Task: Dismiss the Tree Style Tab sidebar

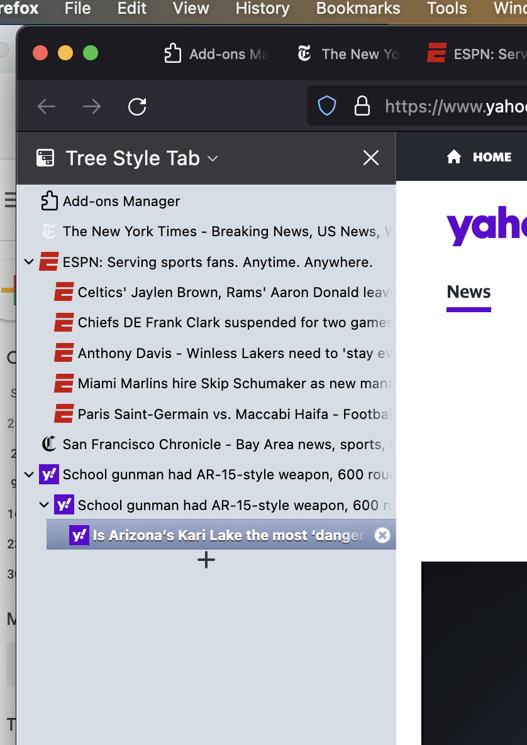Action: pyautogui.click(x=370, y=158)
